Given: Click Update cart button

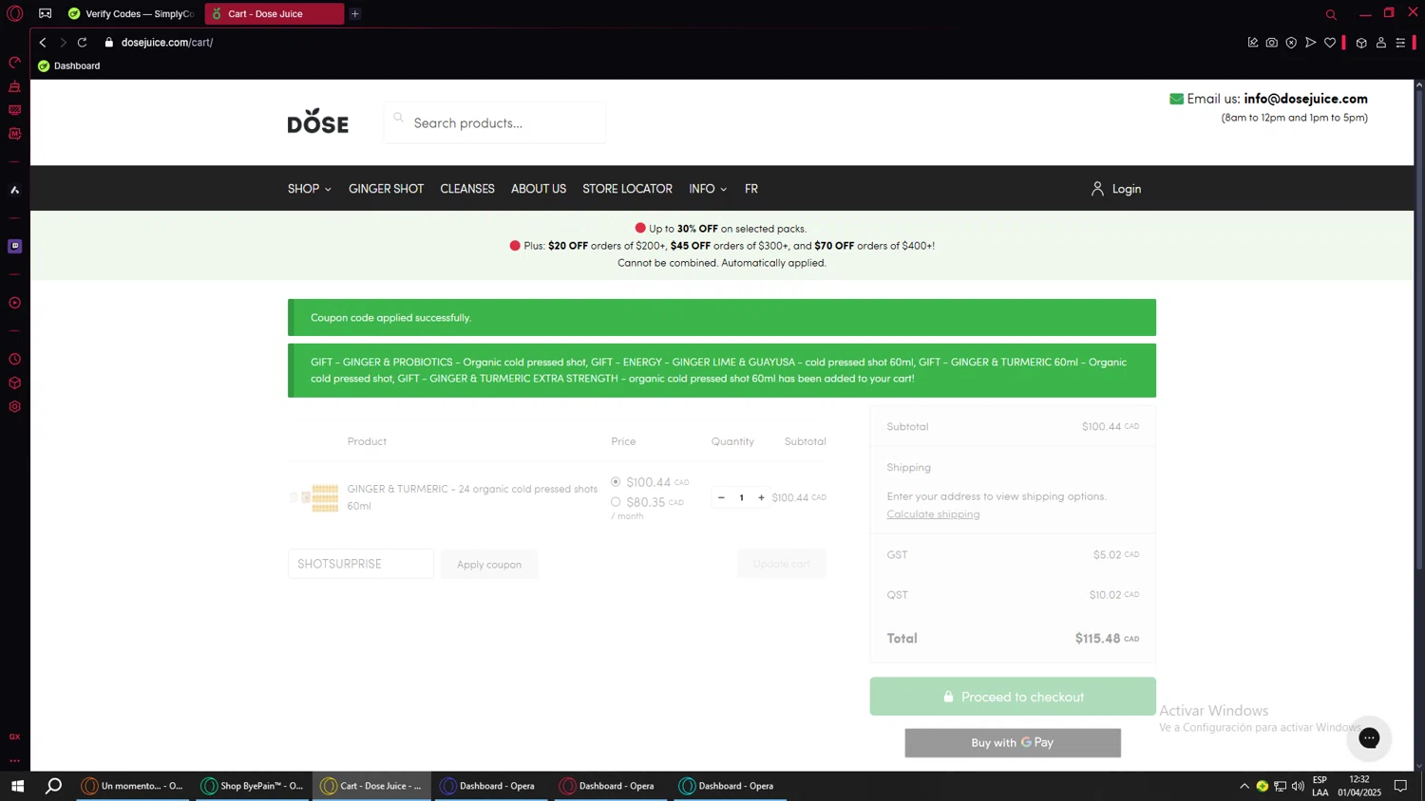Looking at the screenshot, I should point(781,564).
